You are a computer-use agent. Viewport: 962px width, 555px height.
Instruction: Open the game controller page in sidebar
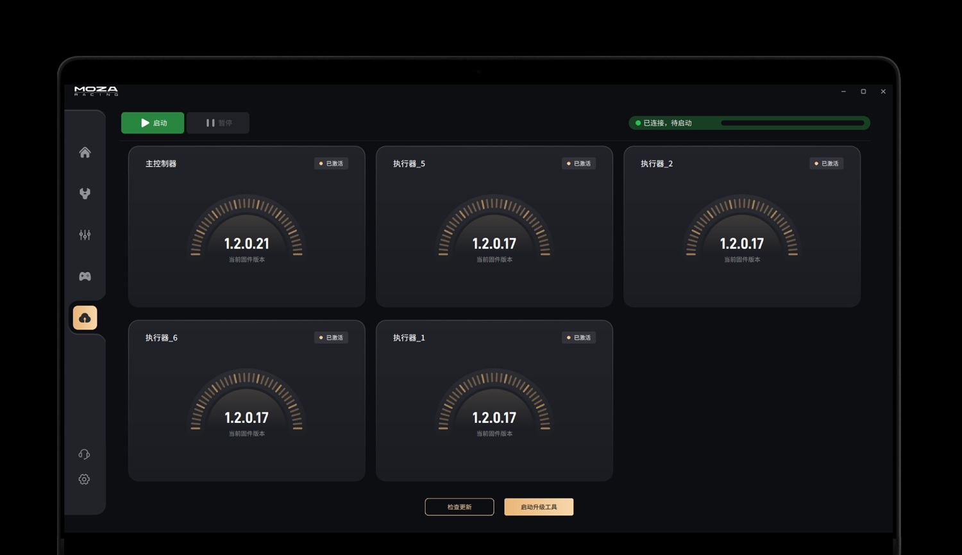pos(85,276)
